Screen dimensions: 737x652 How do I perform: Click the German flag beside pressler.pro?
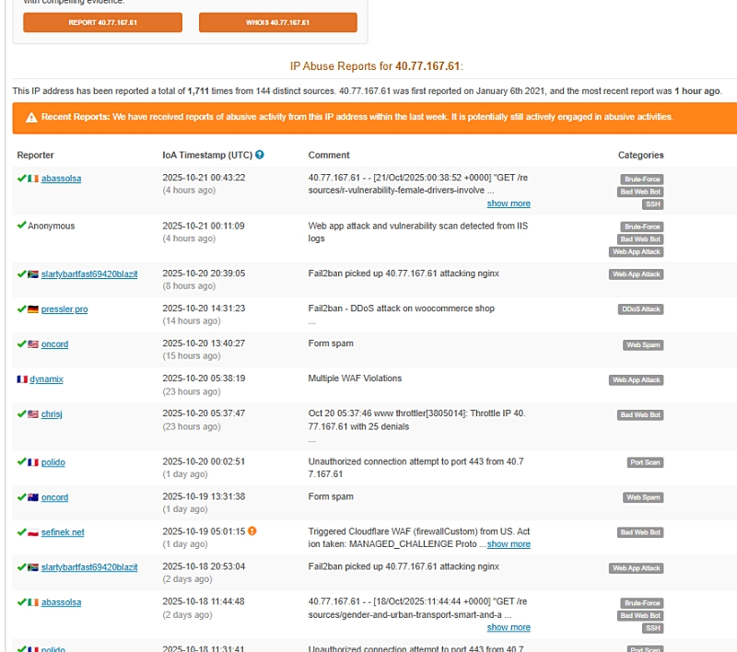click(x=33, y=309)
